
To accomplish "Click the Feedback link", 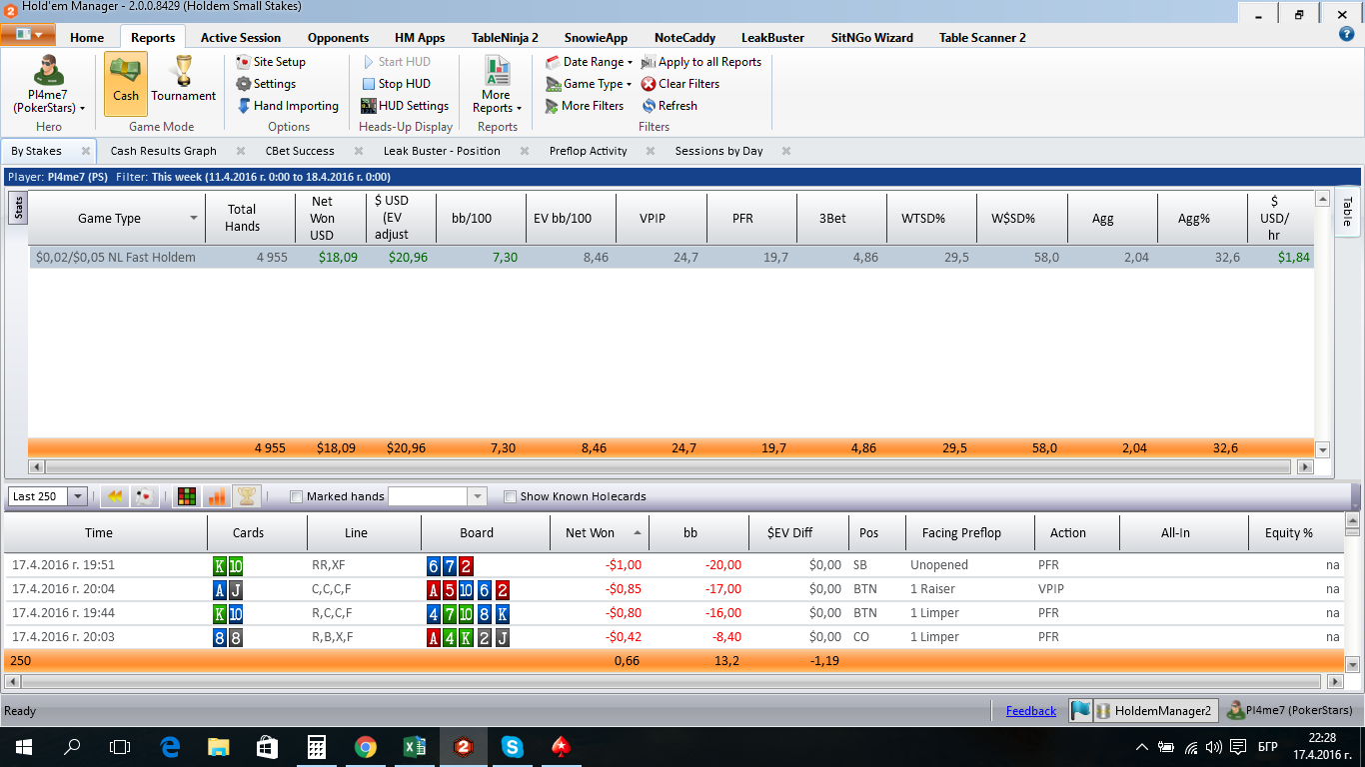I will [x=1031, y=711].
